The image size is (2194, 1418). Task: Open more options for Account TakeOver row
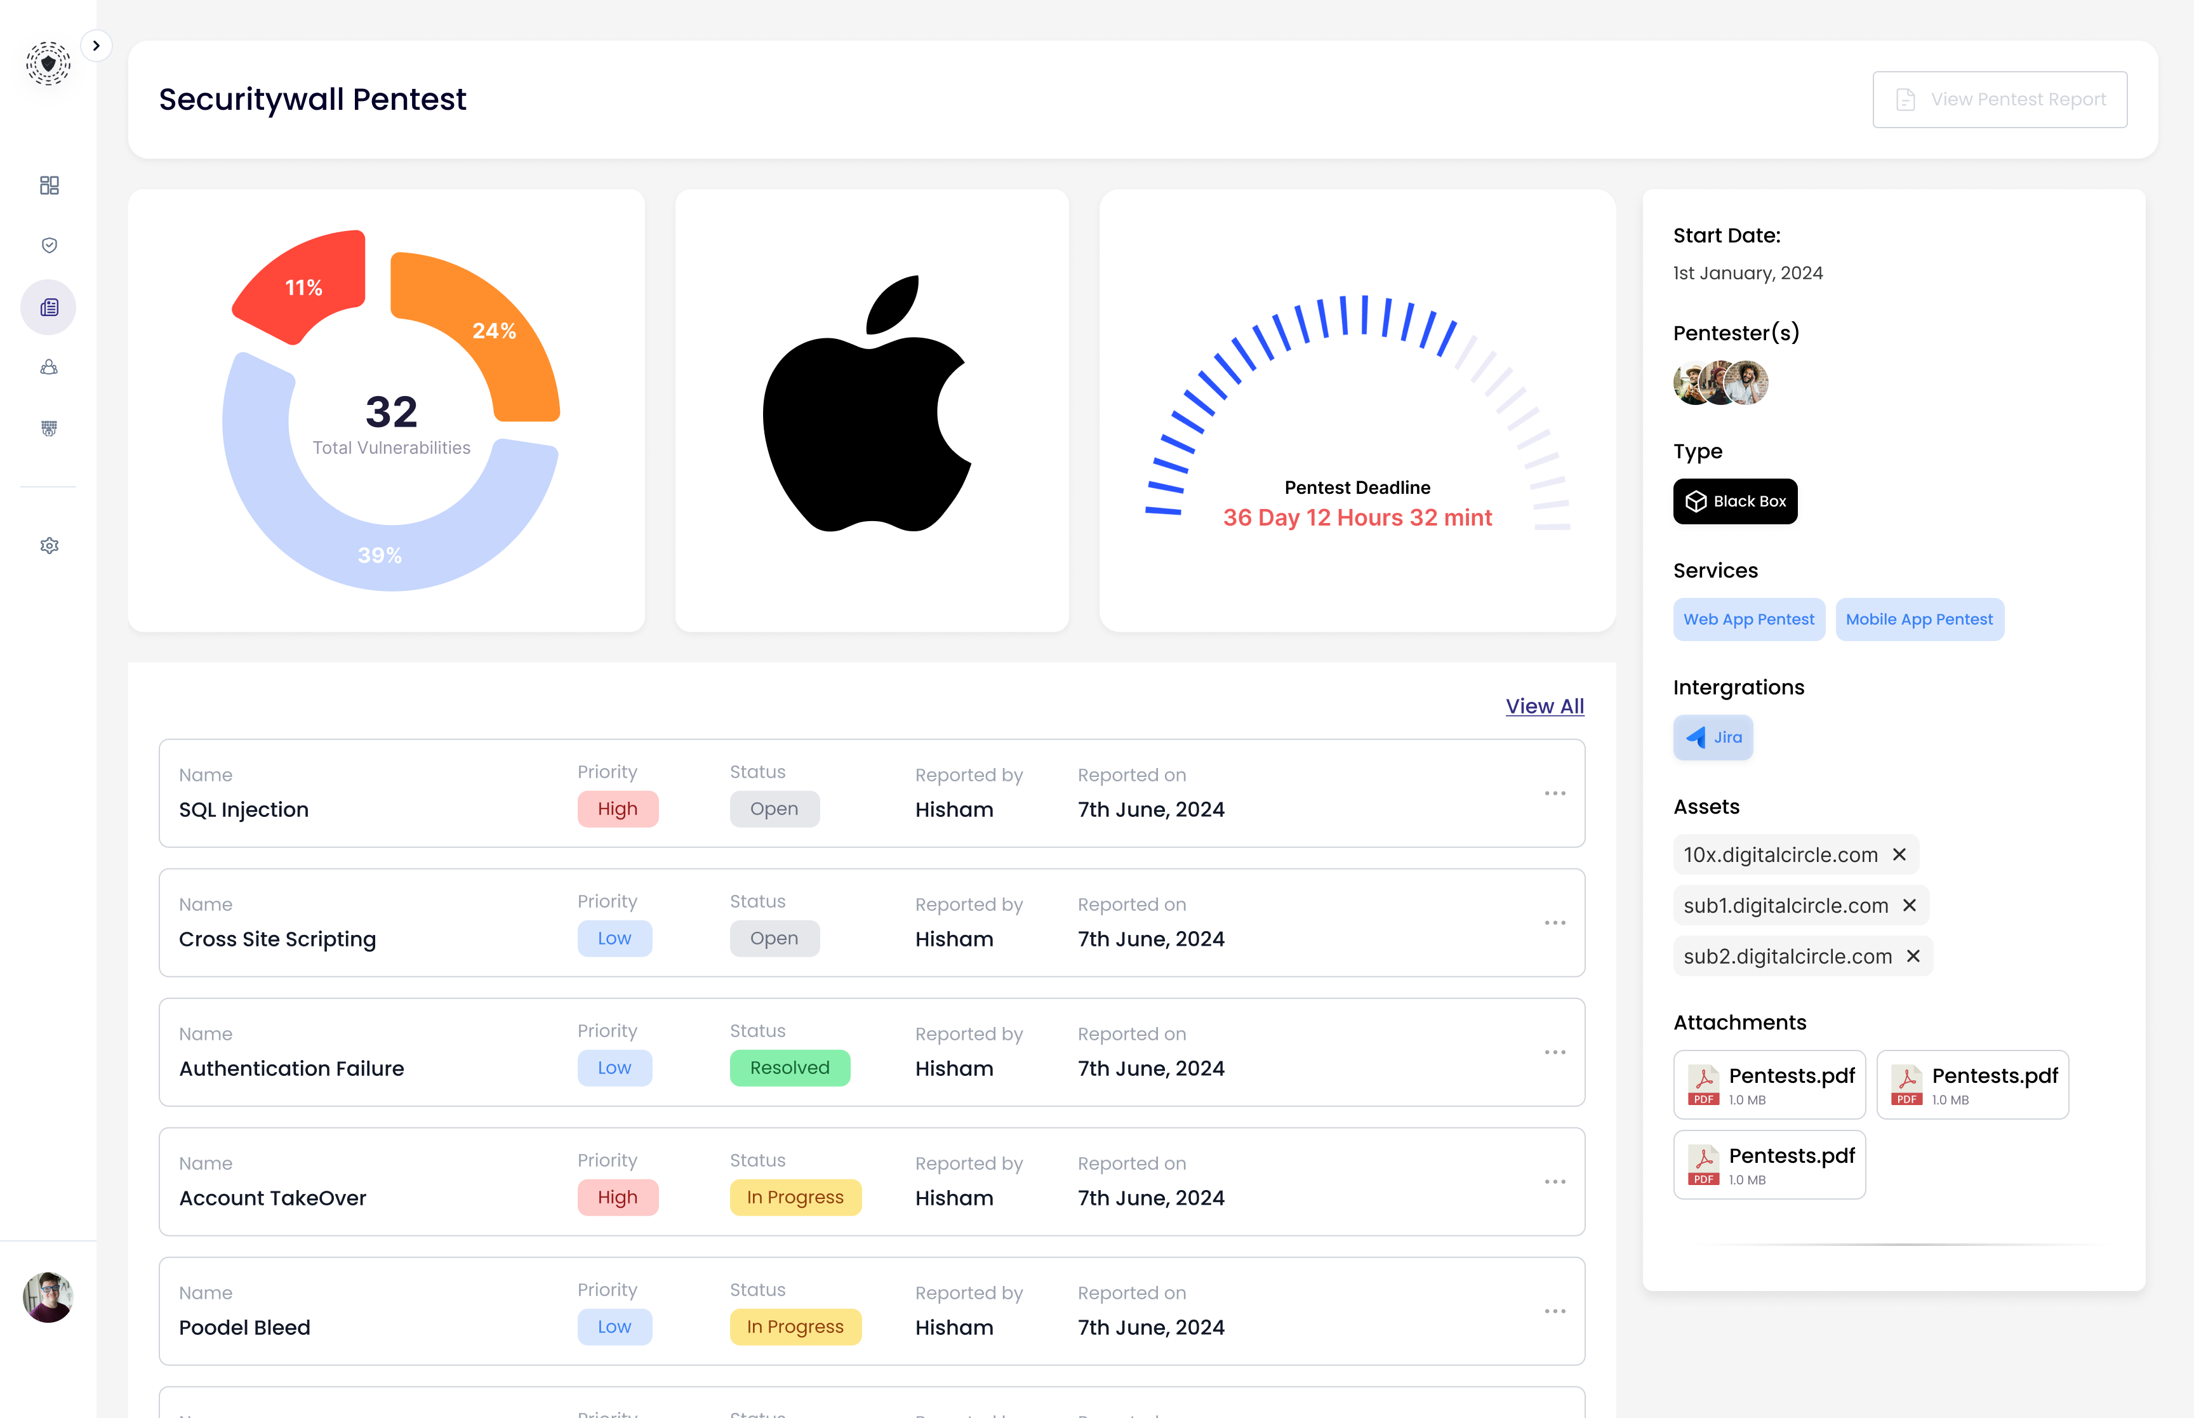point(1555,1181)
